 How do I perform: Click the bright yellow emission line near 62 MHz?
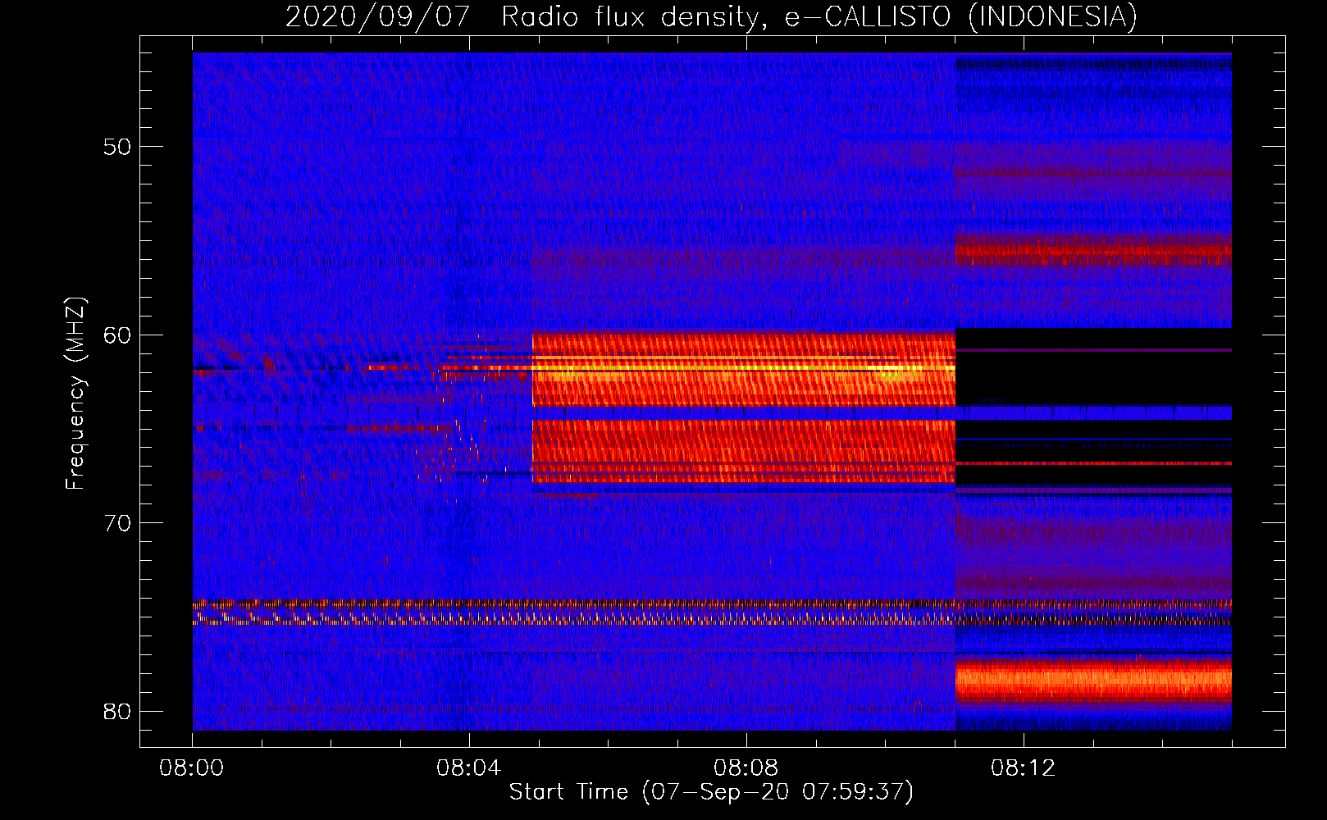click(x=744, y=368)
